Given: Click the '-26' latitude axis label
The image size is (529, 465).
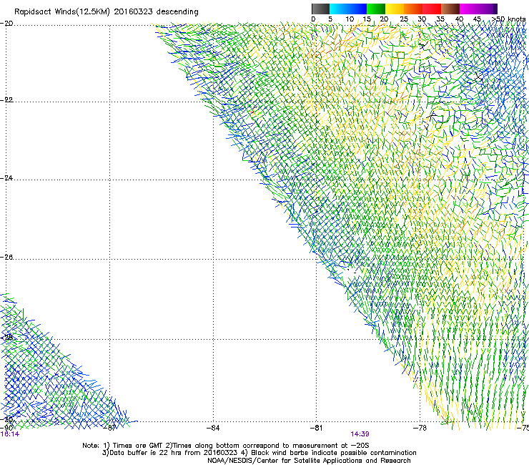Looking at the screenshot, I should pos(6,258).
